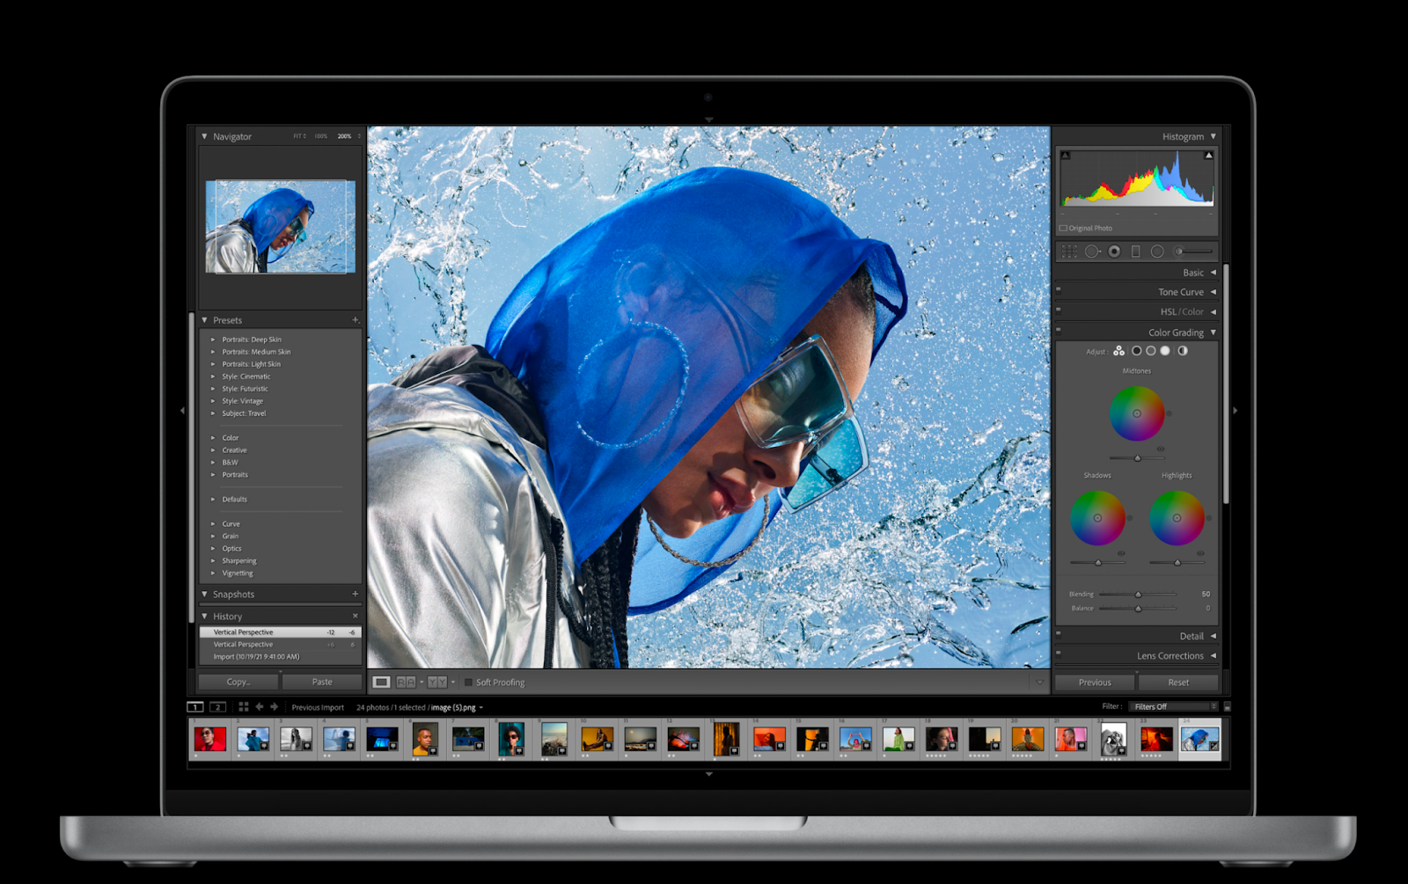
Task: Expand the Basic panel
Action: tap(1213, 273)
